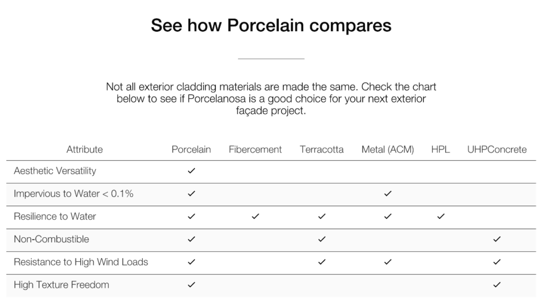This screenshot has height=308, width=544.
Task: Click Metal (ACM) checkmark for High Wind Loads
Action: (387, 262)
